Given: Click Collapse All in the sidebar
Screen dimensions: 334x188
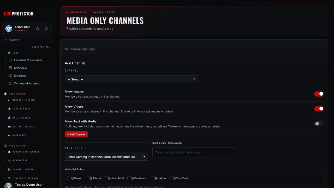Looking at the screenshot, I should click(x=41, y=47).
